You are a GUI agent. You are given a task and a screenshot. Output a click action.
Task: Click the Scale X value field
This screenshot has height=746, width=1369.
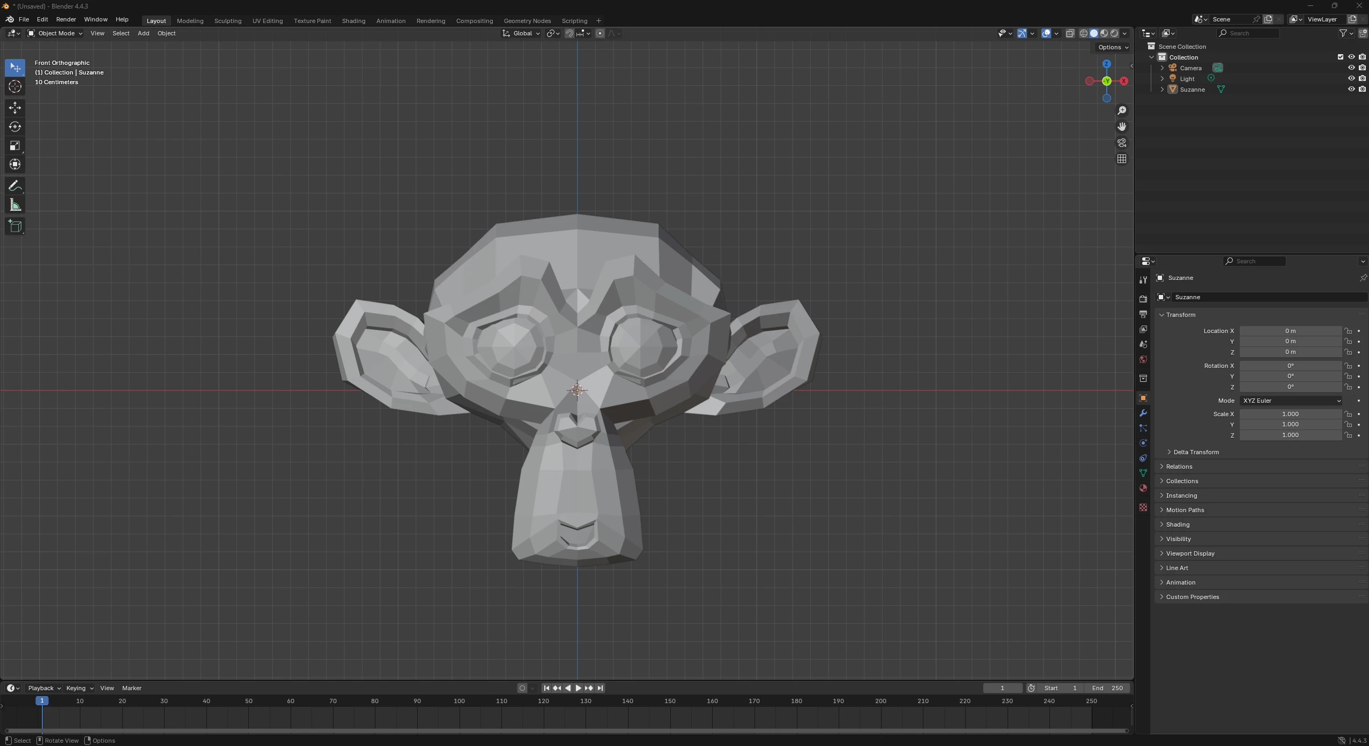click(x=1290, y=414)
